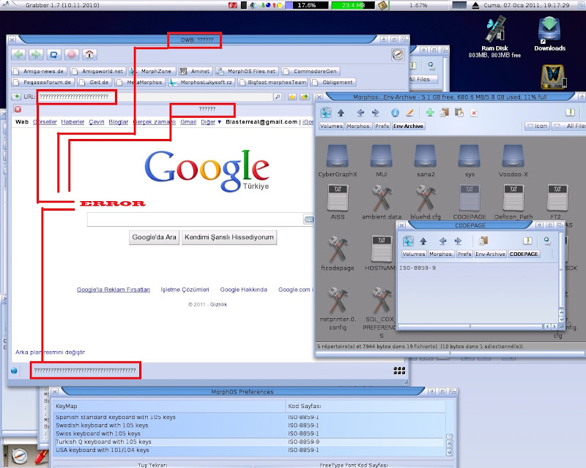The width and height of the screenshot is (586, 468).
Task: Click the KeyMap column header
Action: 169,406
